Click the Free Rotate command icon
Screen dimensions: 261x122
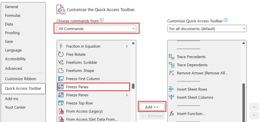click(x=61, y=54)
